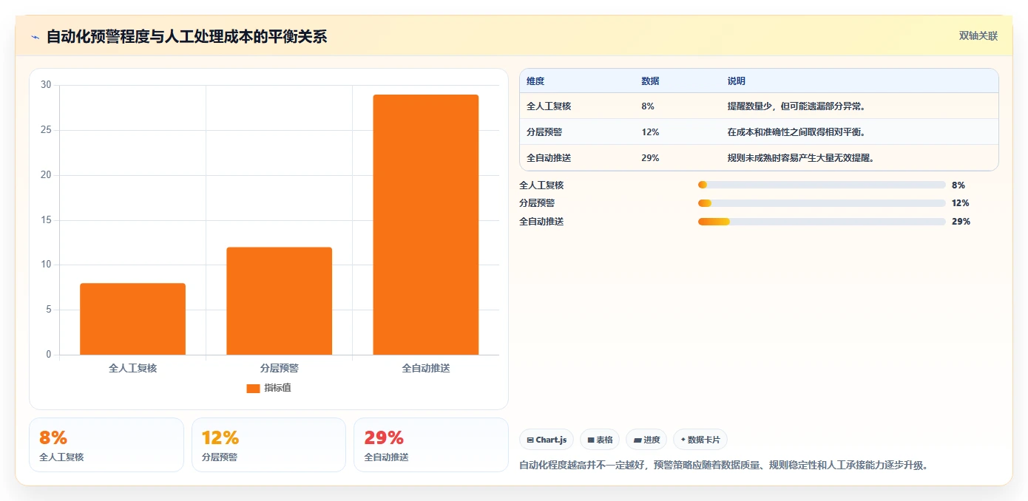Click text 规则未成熟时容易产生大量无效提醒。
Viewport: 1028px width, 501px height.
(801, 158)
